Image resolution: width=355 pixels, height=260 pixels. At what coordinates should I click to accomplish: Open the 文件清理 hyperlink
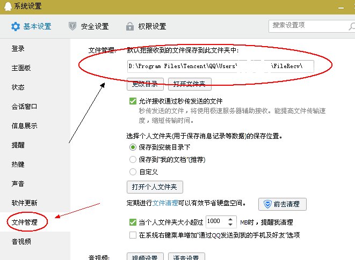tap(165, 203)
